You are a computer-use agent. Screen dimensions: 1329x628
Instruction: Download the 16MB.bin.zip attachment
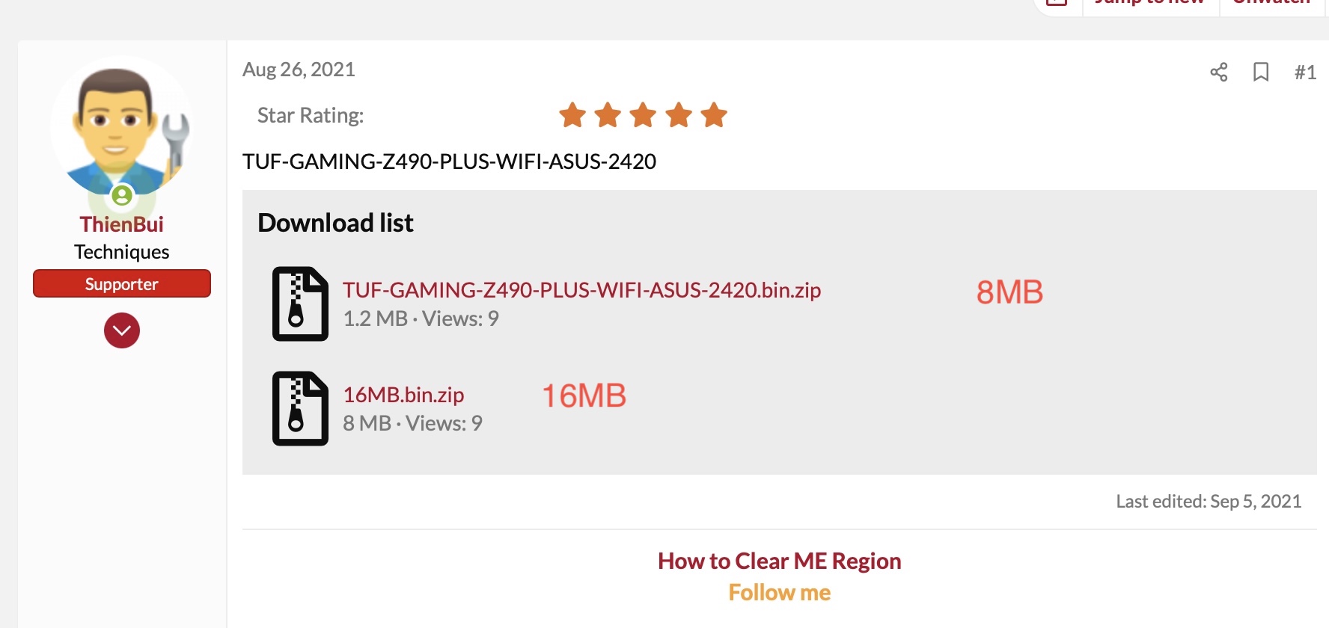point(403,395)
